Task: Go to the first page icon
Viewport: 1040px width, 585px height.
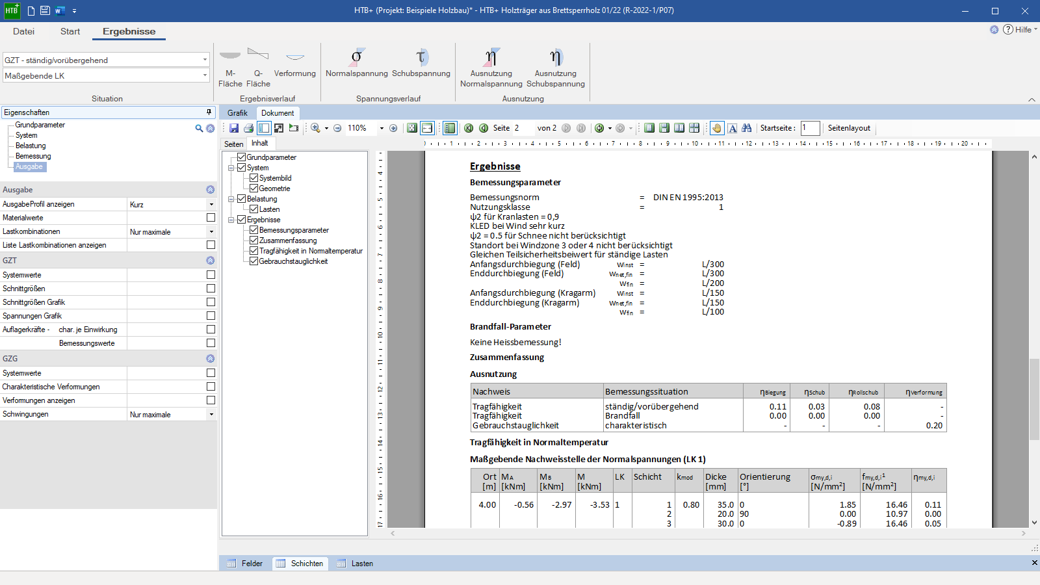Action: coord(469,128)
